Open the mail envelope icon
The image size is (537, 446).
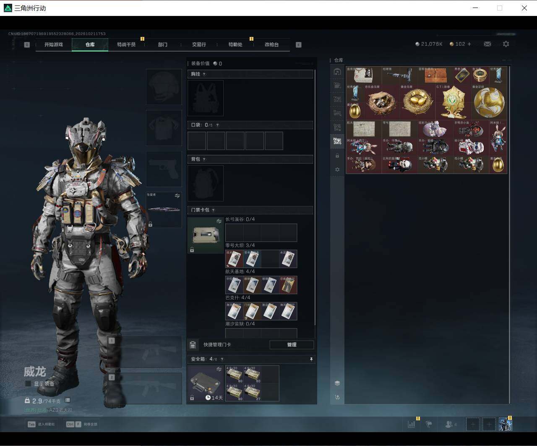tap(487, 44)
